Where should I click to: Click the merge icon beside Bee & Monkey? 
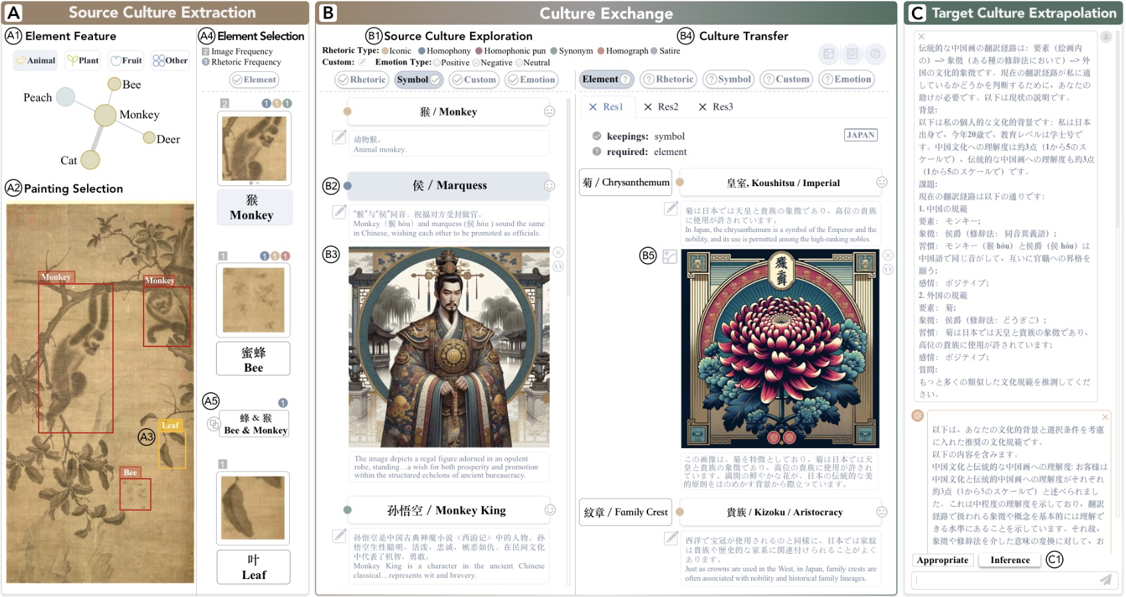pyautogui.click(x=213, y=423)
